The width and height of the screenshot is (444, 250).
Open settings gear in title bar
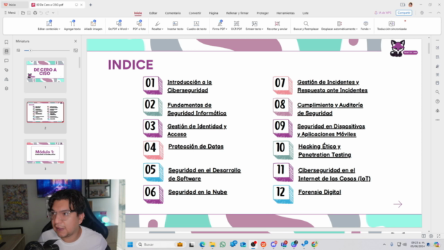(x=422, y=12)
